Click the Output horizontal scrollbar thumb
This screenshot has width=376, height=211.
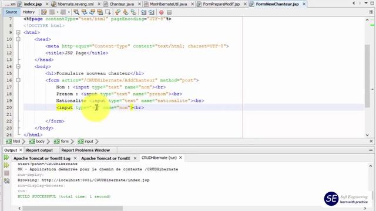[x=72, y=209]
